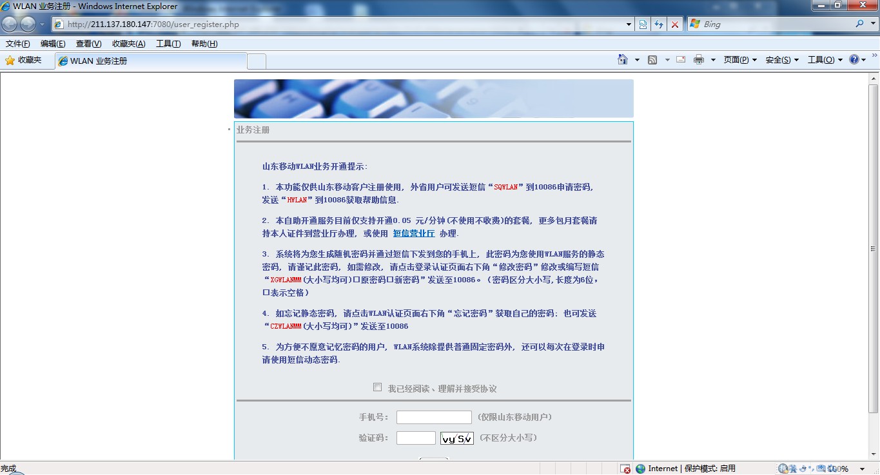Expand the 页面(P) dropdown
The image size is (880, 475).
click(739, 60)
